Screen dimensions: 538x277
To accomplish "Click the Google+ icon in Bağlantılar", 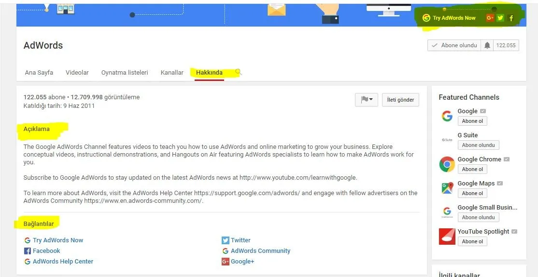I will point(226,262).
